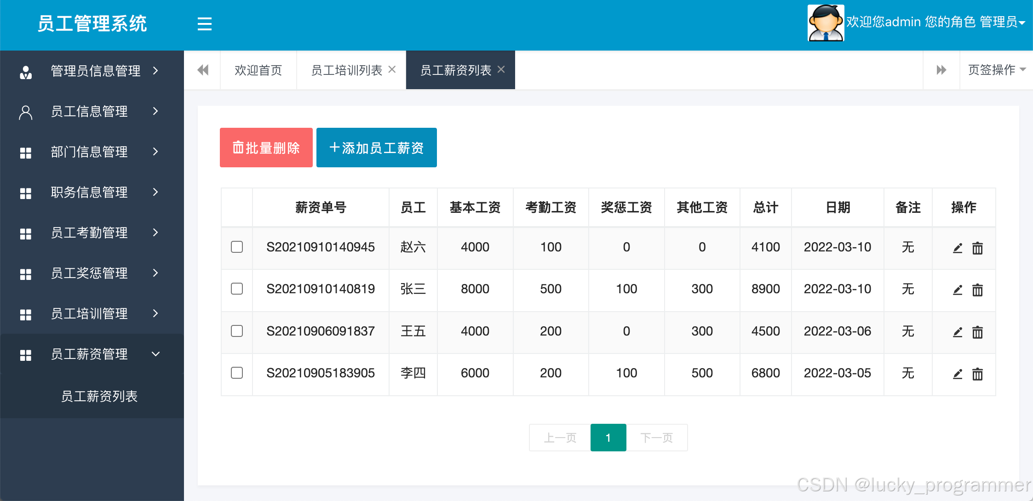This screenshot has height=501, width=1033.
Task: Click 添加员工薪资 button
Action: (x=376, y=148)
